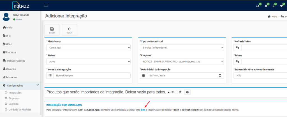The width and height of the screenshot is (287, 117).
Task: Click the Conta Azul credentials link
Action: (x=143, y=110)
